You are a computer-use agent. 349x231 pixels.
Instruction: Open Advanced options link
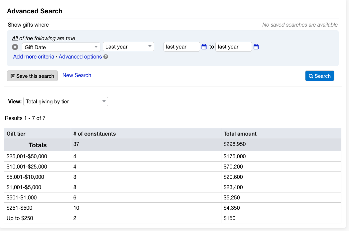pos(80,57)
